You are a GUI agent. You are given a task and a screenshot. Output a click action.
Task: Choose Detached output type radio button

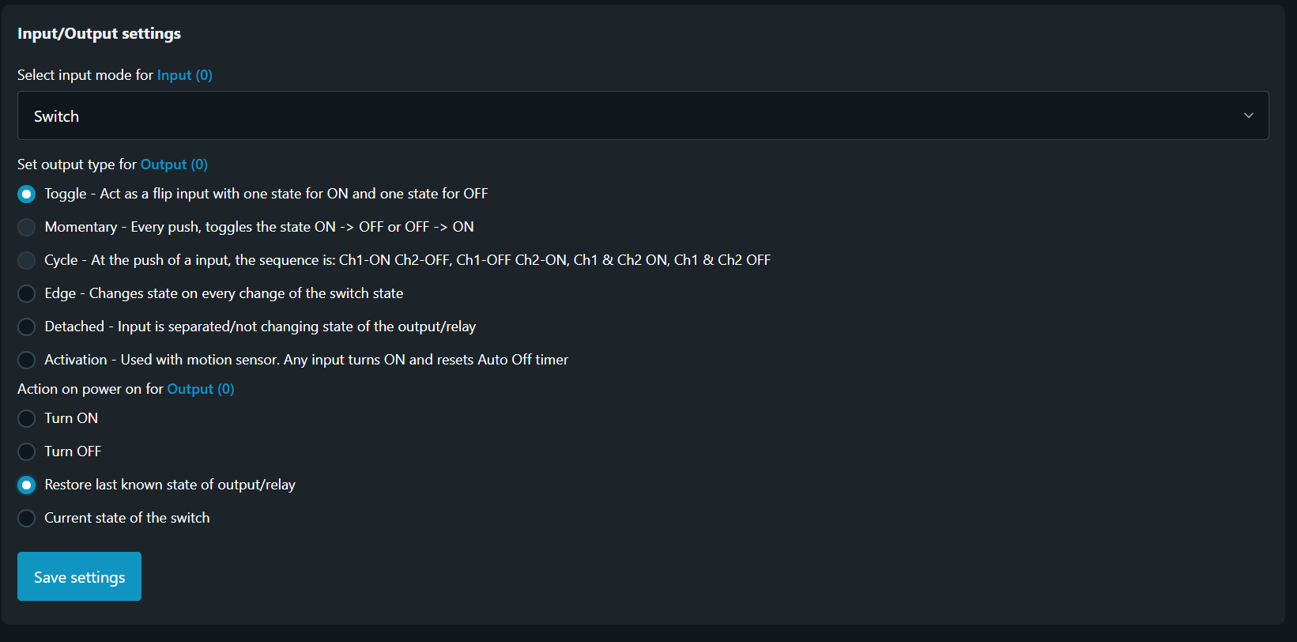coord(27,327)
